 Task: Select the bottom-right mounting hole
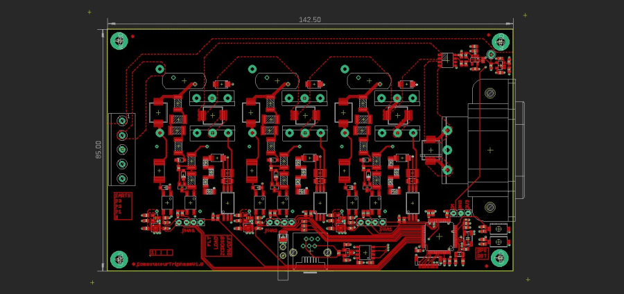(x=500, y=259)
